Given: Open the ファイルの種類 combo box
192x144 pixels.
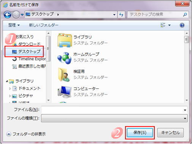Looking at the screenshot, I should [x=114, y=118].
